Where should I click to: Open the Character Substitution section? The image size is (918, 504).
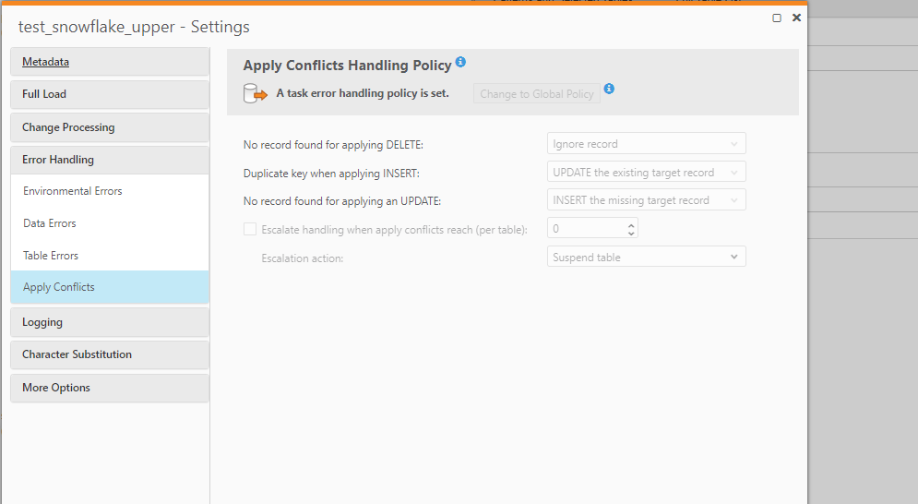(x=77, y=354)
